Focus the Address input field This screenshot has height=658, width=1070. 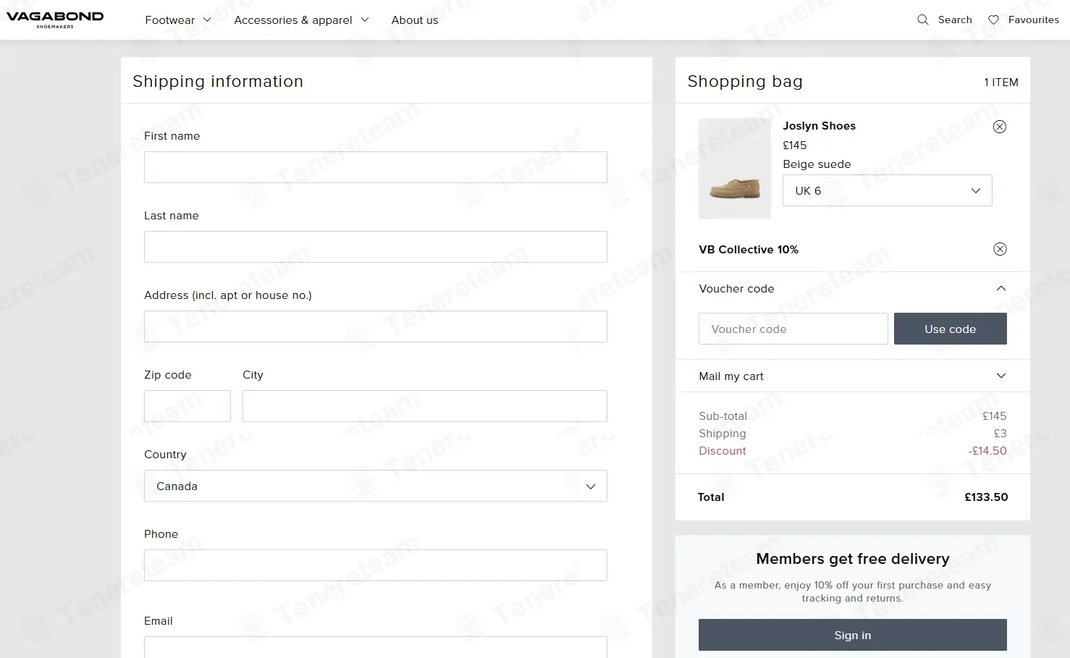point(376,326)
